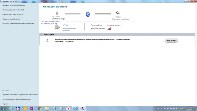
Task: Click the (Удаленное устройство) caption
Action: pos(121,19)
